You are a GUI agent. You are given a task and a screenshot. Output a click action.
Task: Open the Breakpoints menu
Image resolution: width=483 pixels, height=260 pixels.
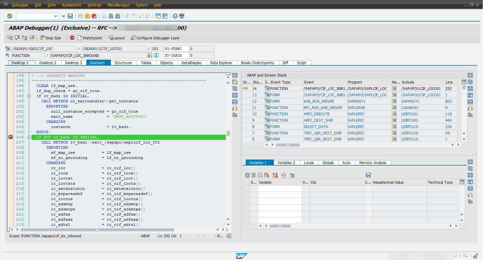click(x=72, y=5)
